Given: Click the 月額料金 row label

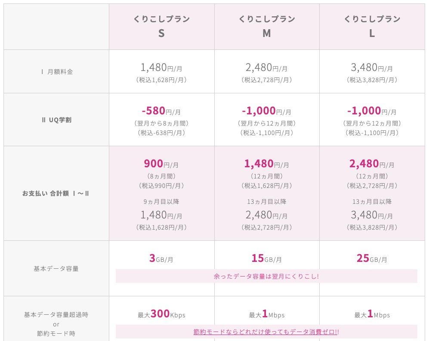Looking at the screenshot, I should 56,72.
